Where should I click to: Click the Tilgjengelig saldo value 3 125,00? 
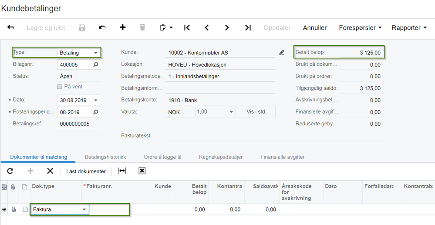[x=370, y=88]
